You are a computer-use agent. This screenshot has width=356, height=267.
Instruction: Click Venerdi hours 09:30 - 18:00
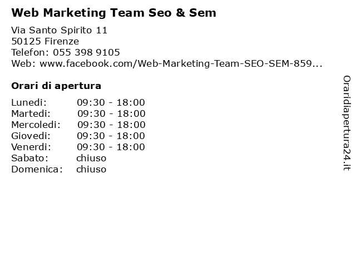click(111, 147)
